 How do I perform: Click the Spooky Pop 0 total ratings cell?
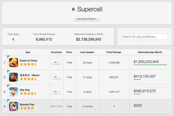click(114, 106)
